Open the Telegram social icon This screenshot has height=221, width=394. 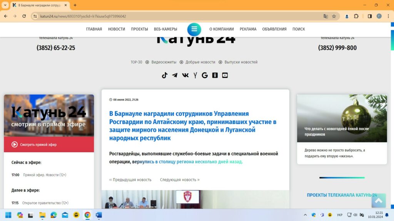tap(175, 75)
